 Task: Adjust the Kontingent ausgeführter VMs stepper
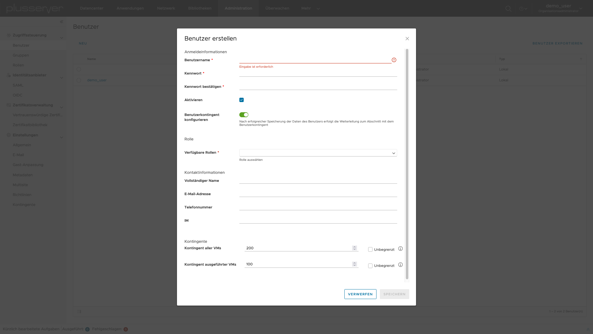coord(355,264)
